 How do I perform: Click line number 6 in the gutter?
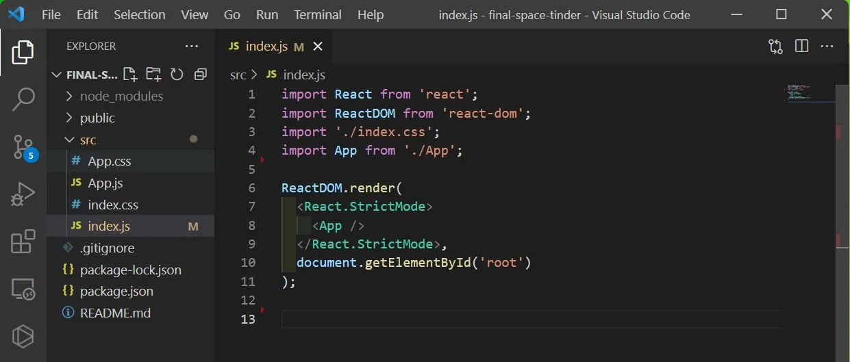pyautogui.click(x=251, y=188)
